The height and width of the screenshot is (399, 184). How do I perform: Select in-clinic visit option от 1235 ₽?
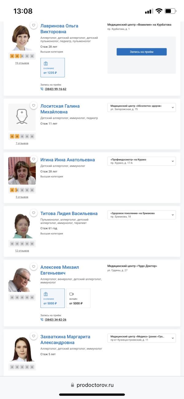click(x=52, y=68)
